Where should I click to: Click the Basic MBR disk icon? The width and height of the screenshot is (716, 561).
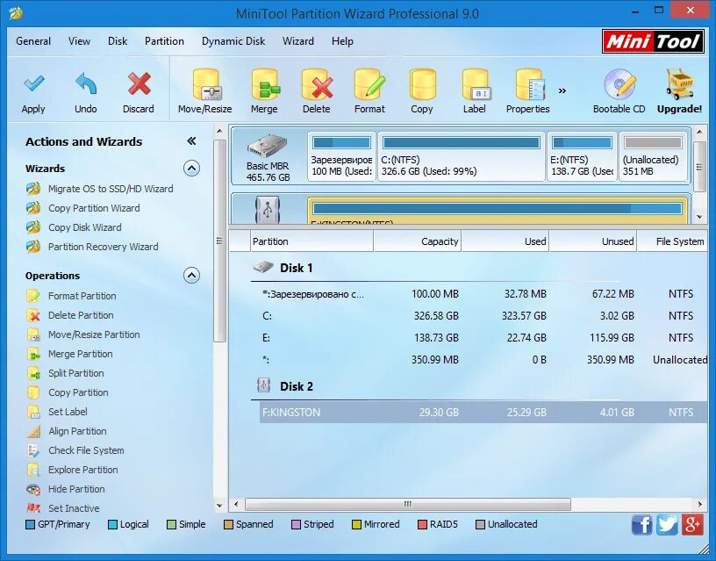[268, 146]
